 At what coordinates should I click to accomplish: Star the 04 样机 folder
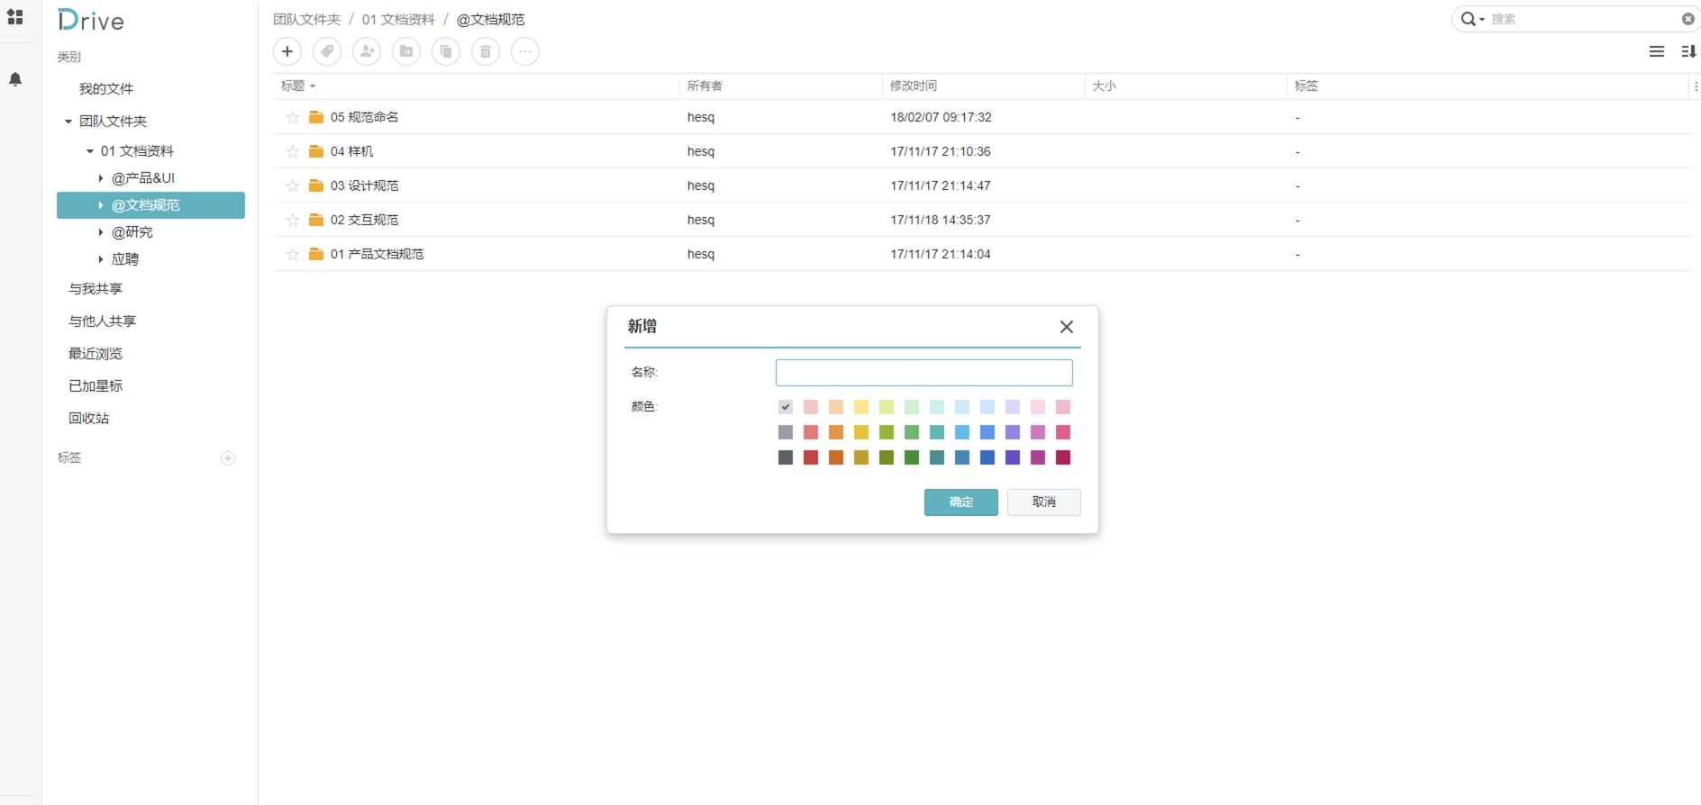click(293, 151)
